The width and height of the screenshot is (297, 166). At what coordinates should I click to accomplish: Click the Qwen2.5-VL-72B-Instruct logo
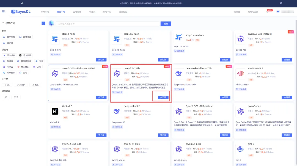pyautogui.click(x=179, y=111)
